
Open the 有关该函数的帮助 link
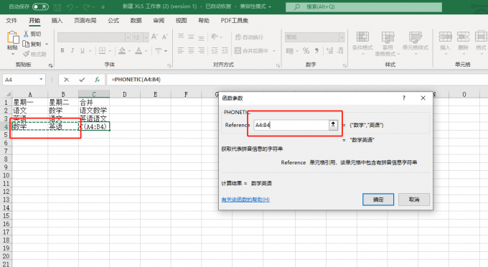pyautogui.click(x=245, y=200)
